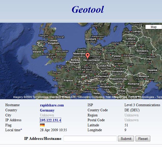This screenshot has height=147, width=162.
Task: Click the red location pin on Germany
Action: coord(88,56)
